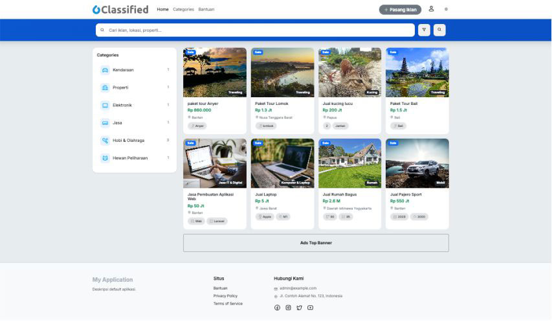Select the Kendaraan category
Screen dimensions: 552x322
coord(135,70)
